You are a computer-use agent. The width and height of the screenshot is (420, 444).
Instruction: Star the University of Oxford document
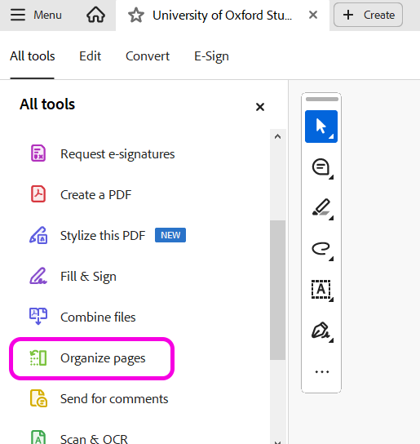(136, 15)
